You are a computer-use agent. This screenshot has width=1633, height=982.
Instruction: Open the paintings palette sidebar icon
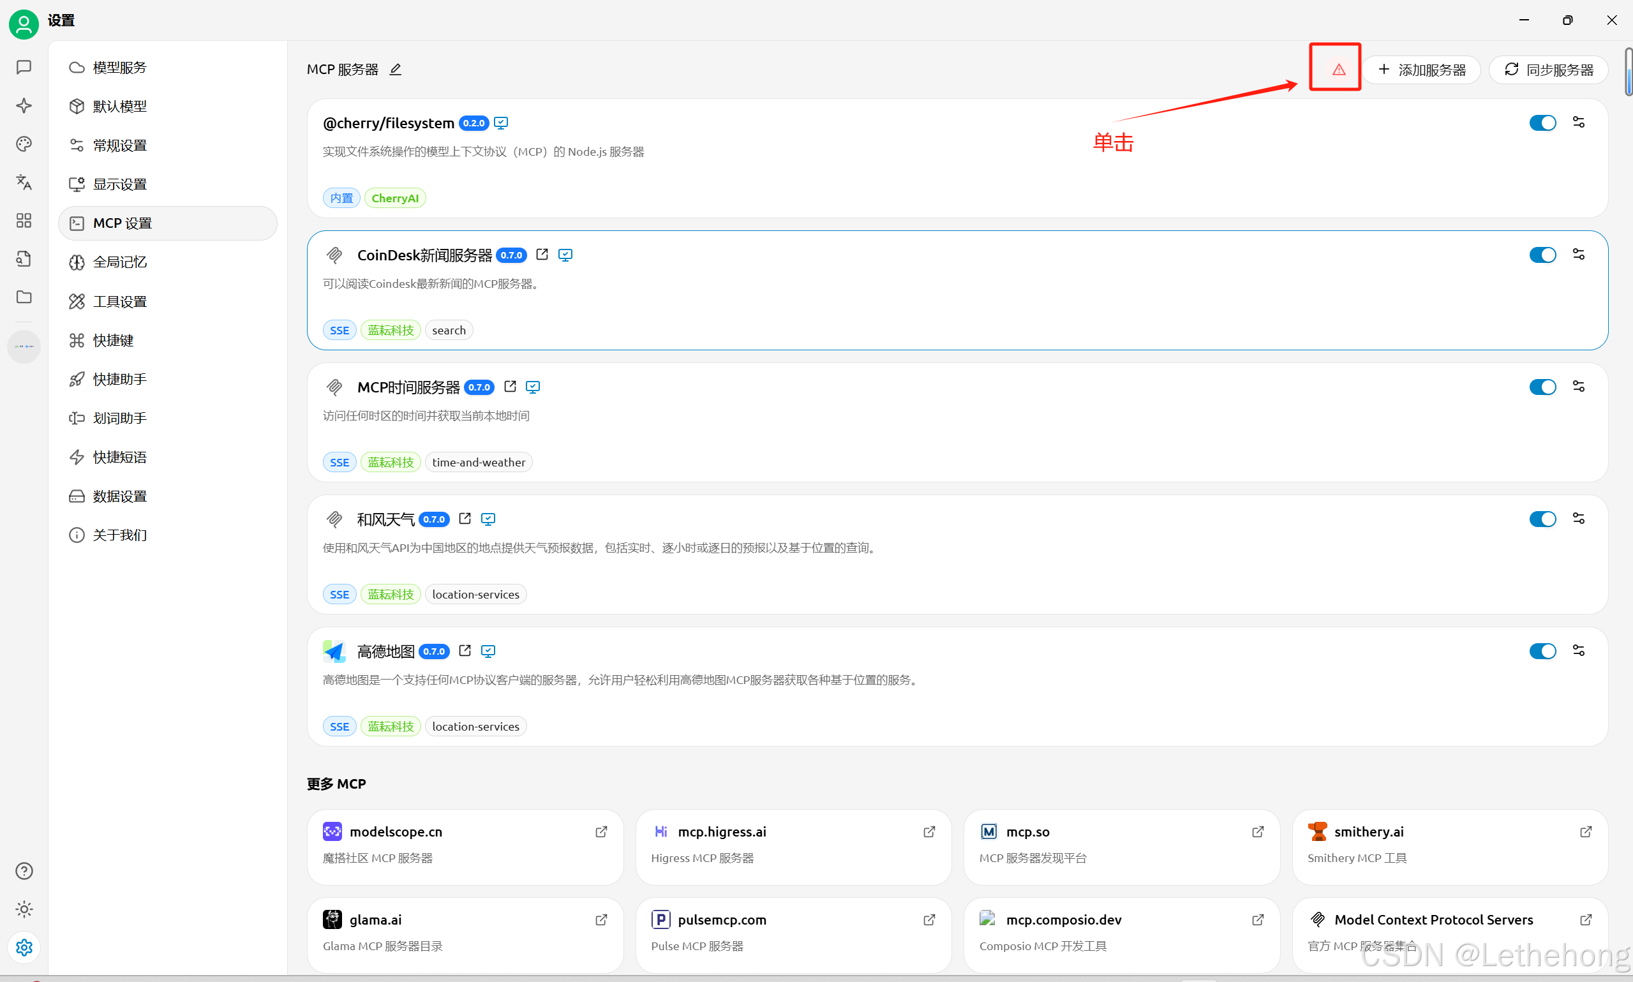(24, 144)
